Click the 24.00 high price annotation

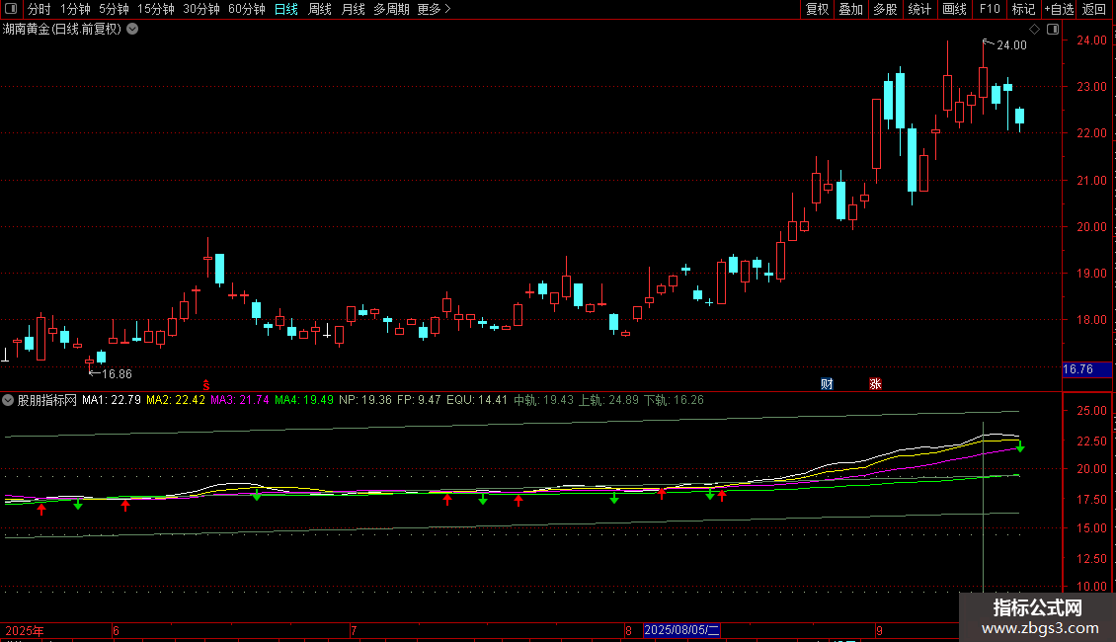1011,44
